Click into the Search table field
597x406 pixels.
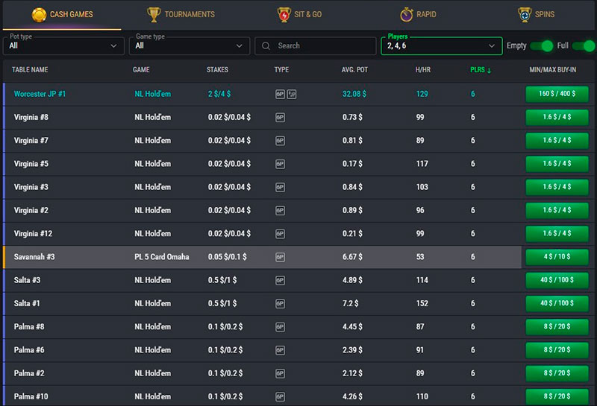coord(315,46)
